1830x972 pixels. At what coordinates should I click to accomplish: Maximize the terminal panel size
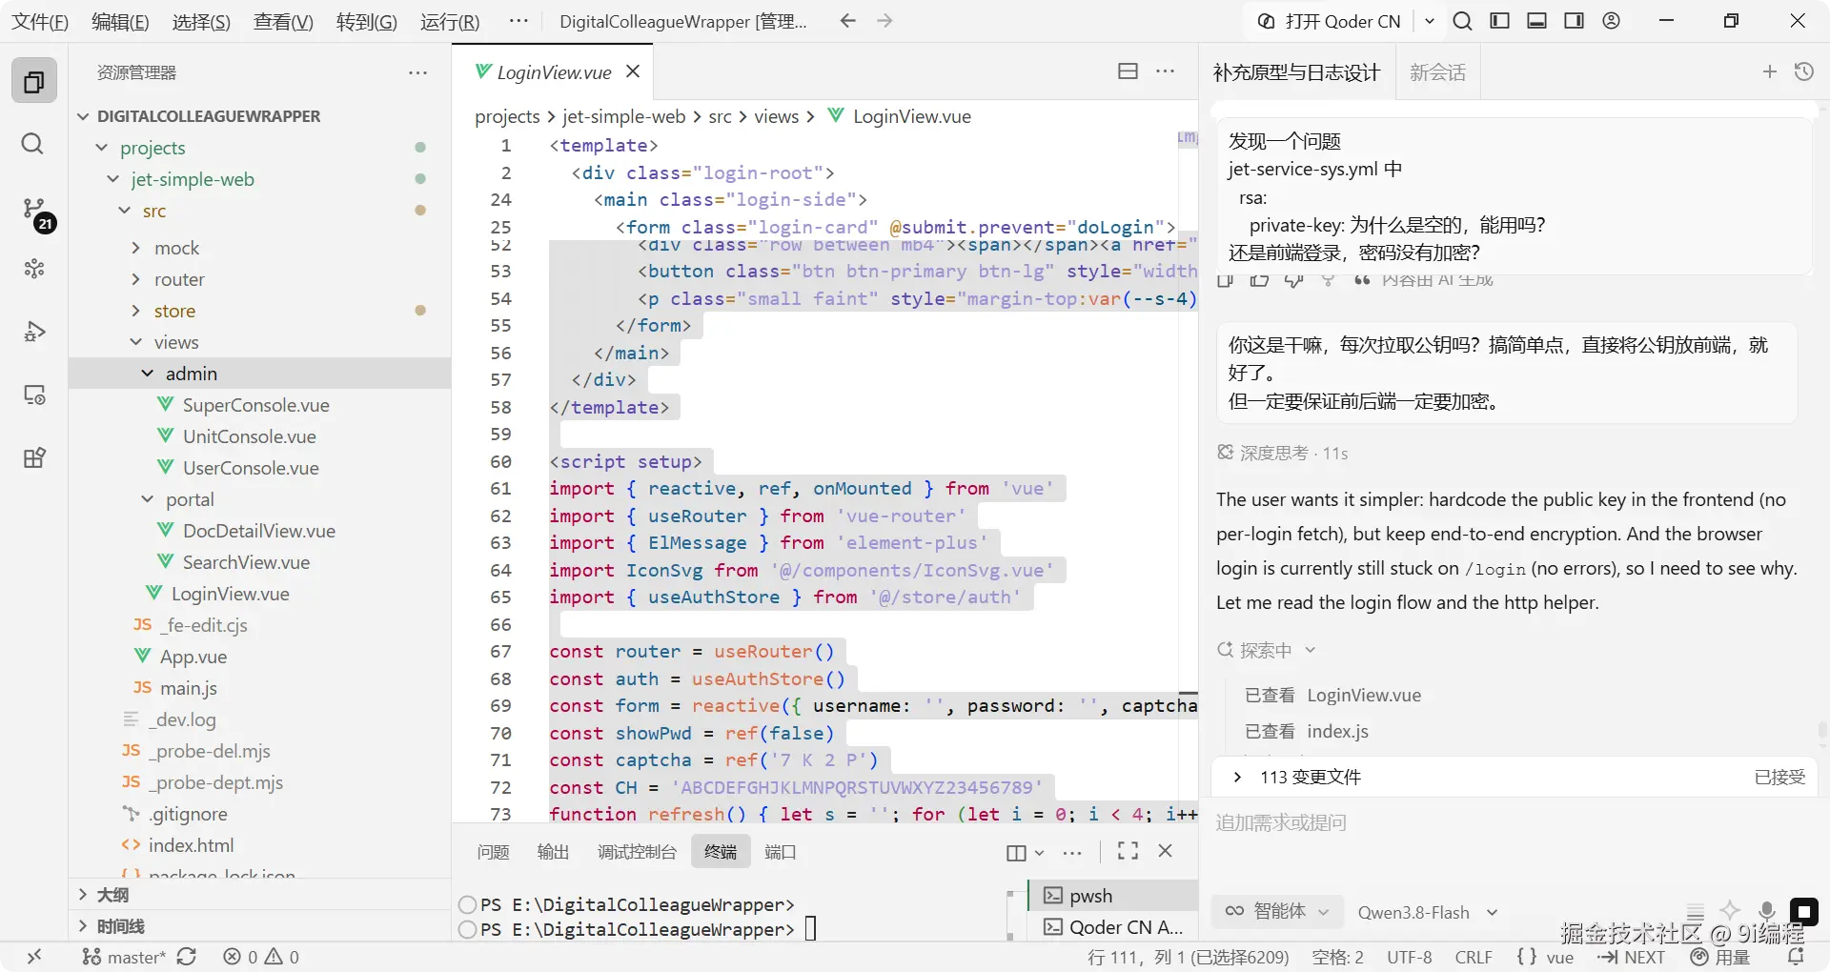coord(1128,851)
